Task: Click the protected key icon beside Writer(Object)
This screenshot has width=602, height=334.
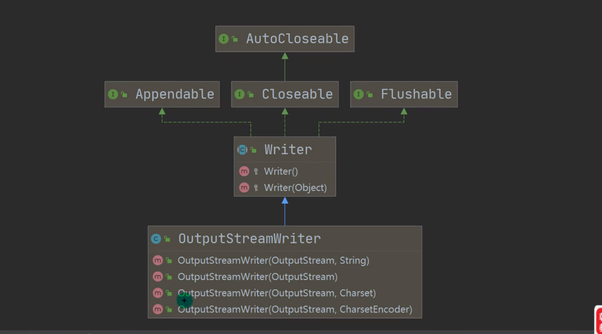Action: 256,188
